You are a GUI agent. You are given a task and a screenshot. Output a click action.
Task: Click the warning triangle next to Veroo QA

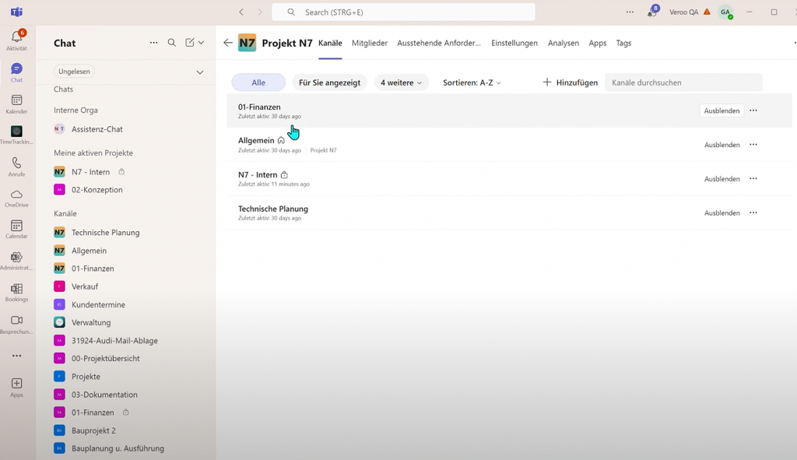tap(707, 12)
